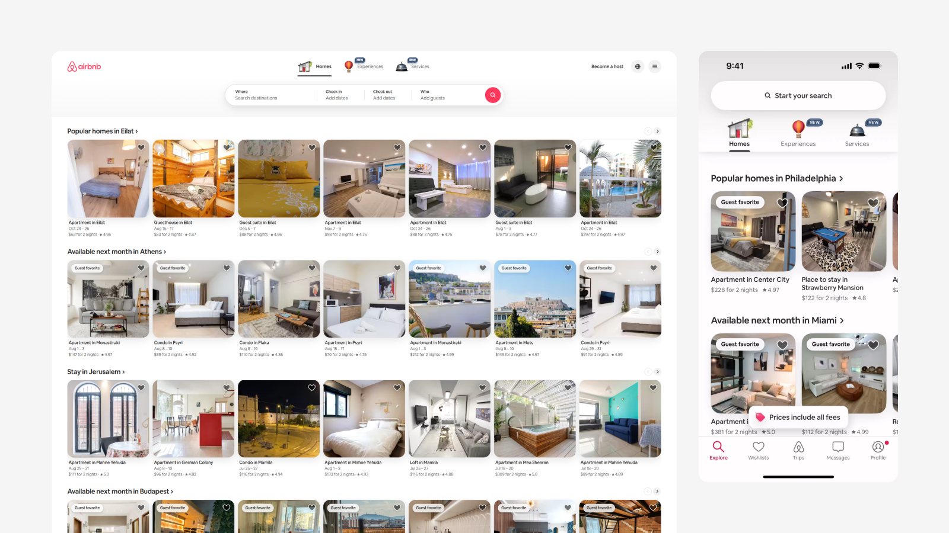Switch to the Experiences tab

tap(364, 65)
